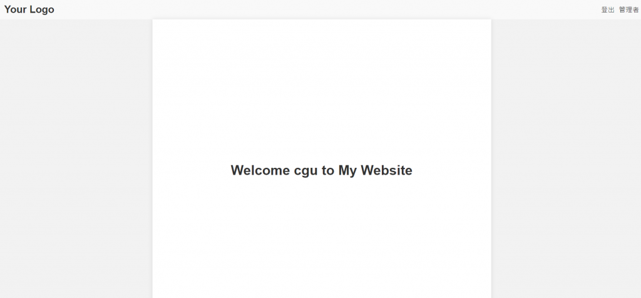Screen dimensions: 641x298
Task: Click the gray background left of the card
Action: (x=76, y=160)
